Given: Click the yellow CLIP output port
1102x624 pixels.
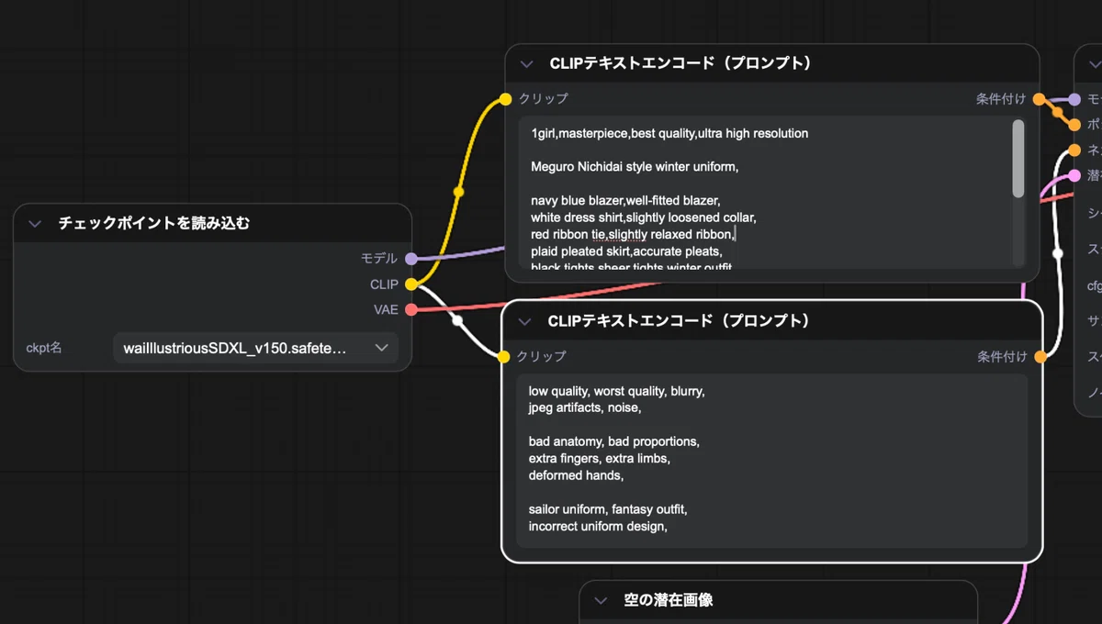Looking at the screenshot, I should click(410, 284).
